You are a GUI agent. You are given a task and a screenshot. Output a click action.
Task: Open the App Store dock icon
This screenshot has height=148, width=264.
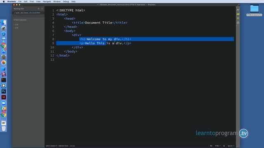pos(4,51)
